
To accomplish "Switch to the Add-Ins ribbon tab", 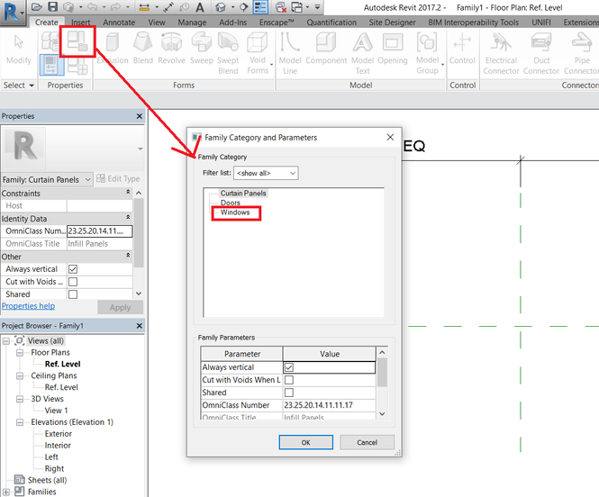I will click(x=232, y=23).
